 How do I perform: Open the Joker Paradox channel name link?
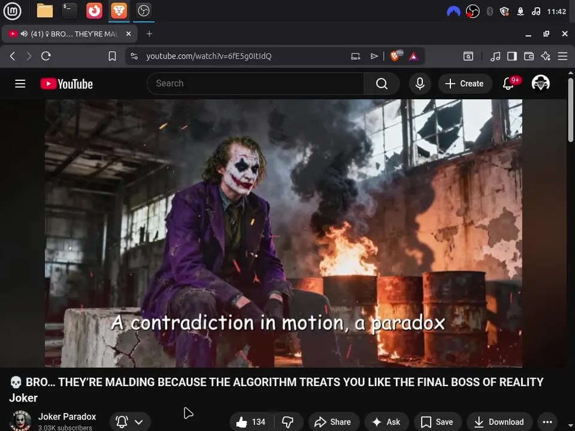click(67, 417)
